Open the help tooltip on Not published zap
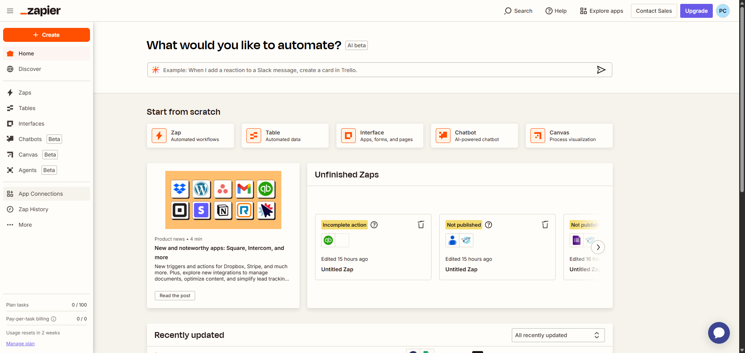The height and width of the screenshot is (353, 745). [x=488, y=225]
